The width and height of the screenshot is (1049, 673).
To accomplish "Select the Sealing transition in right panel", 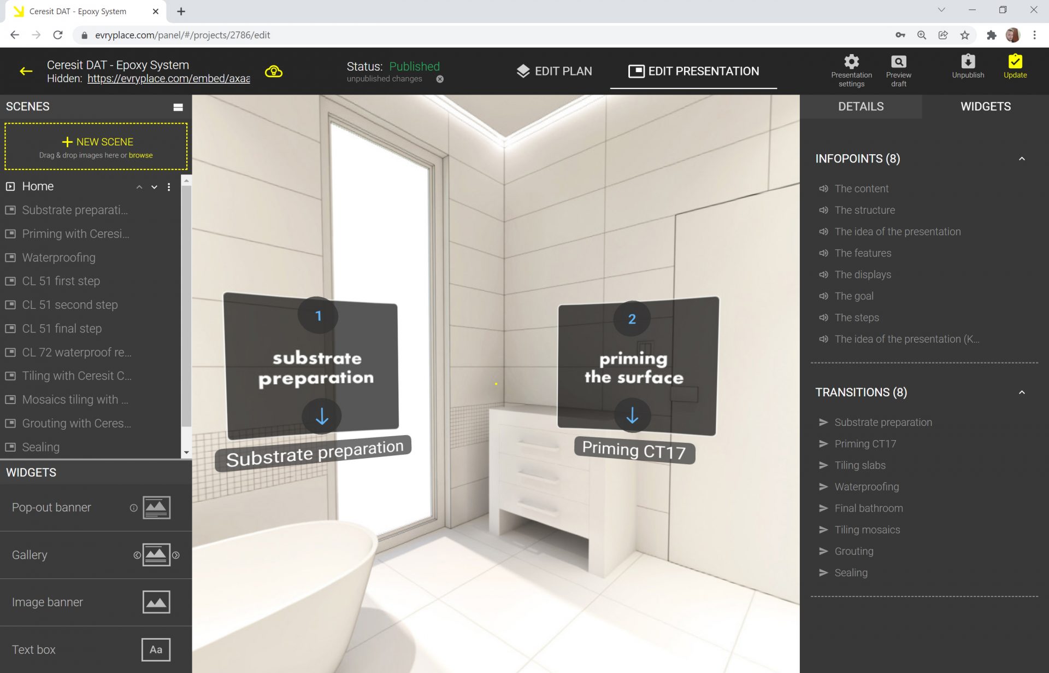I will tap(851, 573).
